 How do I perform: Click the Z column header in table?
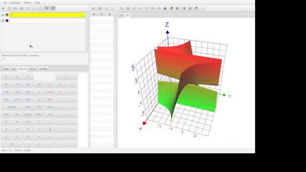(x=109, y=14)
